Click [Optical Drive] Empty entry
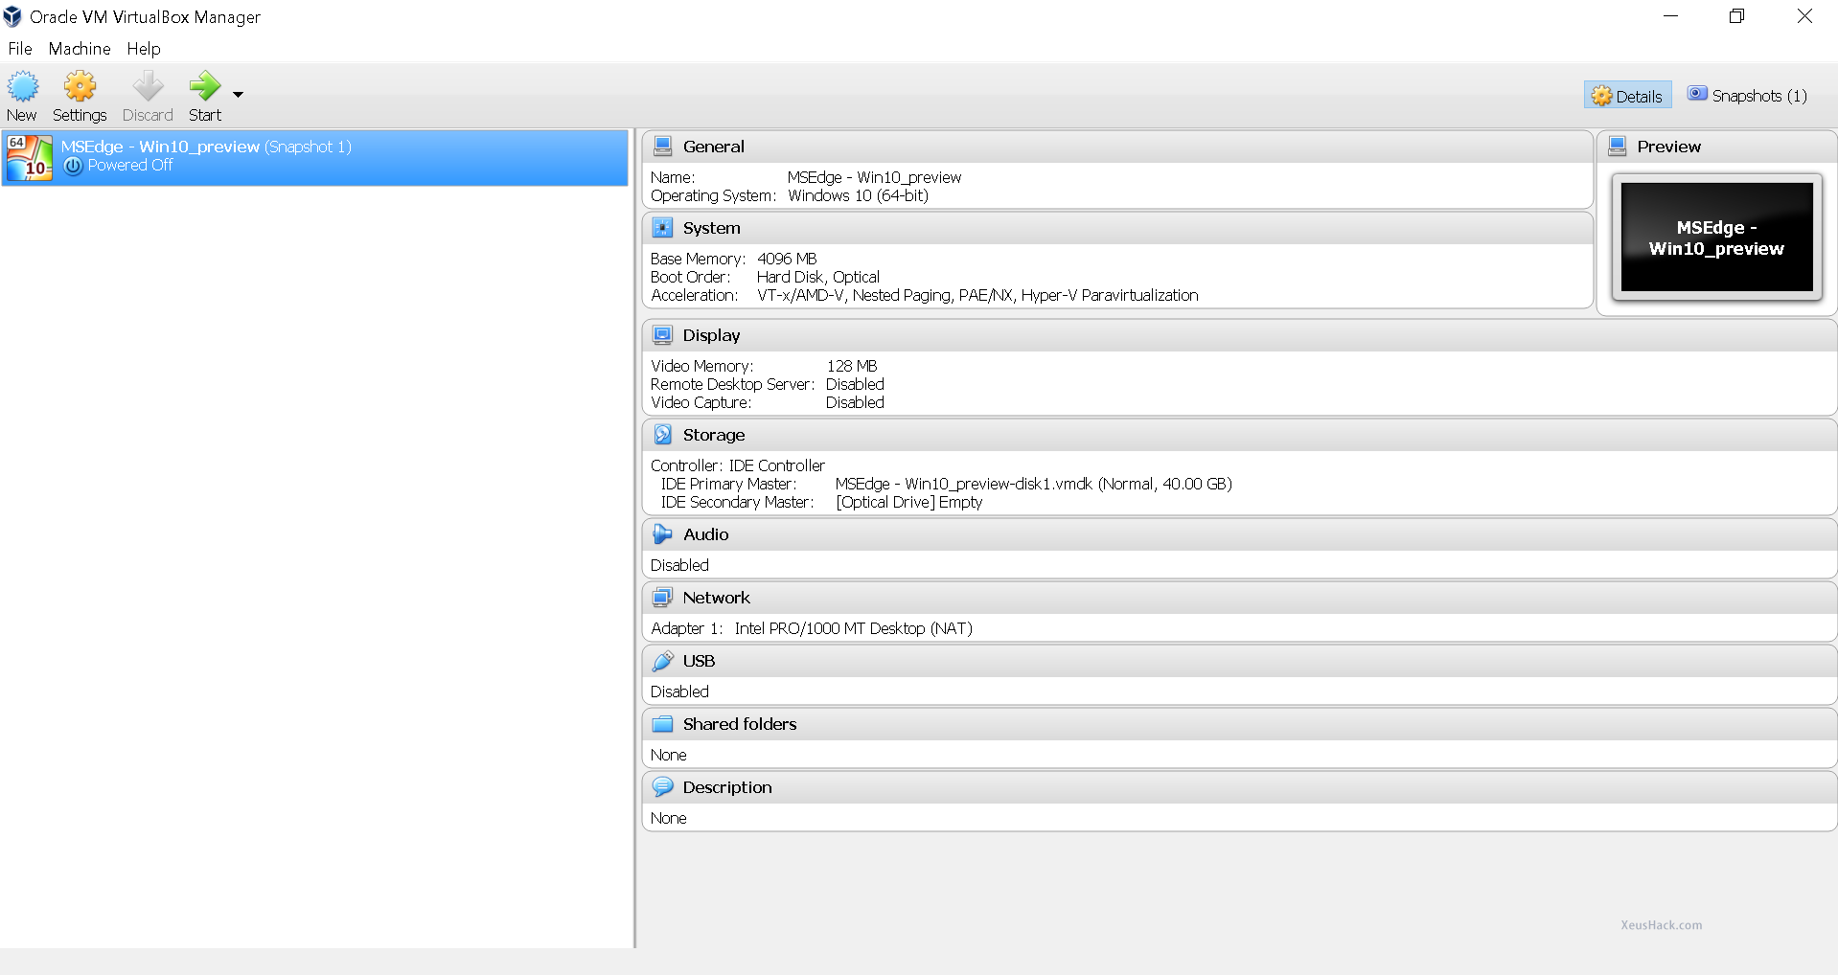This screenshot has height=975, width=1838. point(908,502)
